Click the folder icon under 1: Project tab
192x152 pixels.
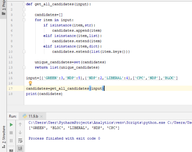pos(3,13)
